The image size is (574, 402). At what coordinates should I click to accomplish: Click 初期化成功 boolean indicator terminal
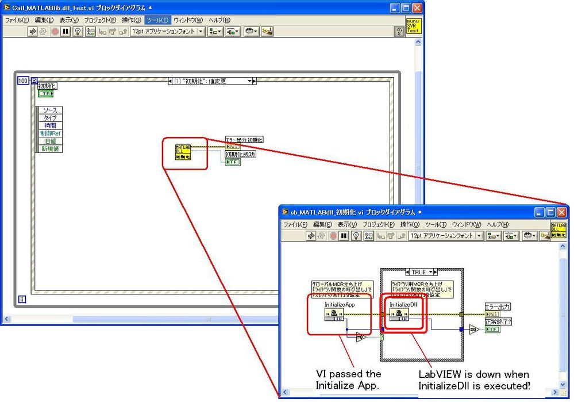click(x=233, y=162)
